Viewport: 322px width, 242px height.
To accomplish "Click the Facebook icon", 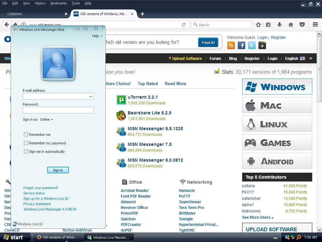I will coord(241,45).
